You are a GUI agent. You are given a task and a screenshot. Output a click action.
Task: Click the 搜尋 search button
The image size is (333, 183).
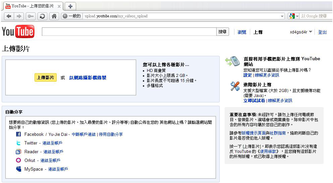[223, 32]
